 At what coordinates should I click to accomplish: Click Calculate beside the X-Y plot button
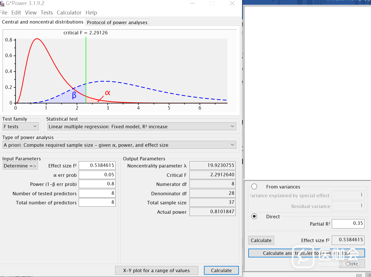click(x=221, y=270)
